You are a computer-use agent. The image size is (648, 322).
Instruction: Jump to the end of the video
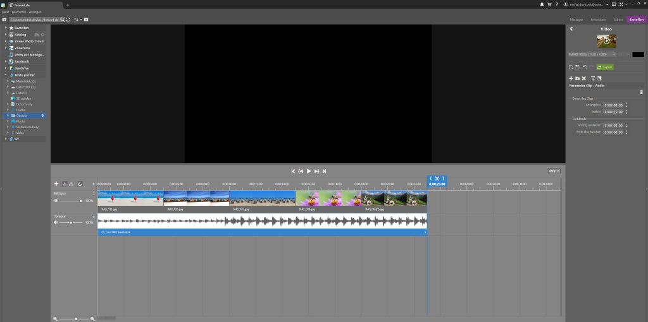[x=325, y=171]
